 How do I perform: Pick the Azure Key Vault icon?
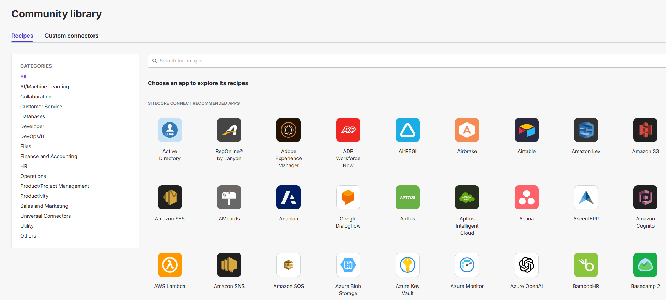(x=407, y=265)
